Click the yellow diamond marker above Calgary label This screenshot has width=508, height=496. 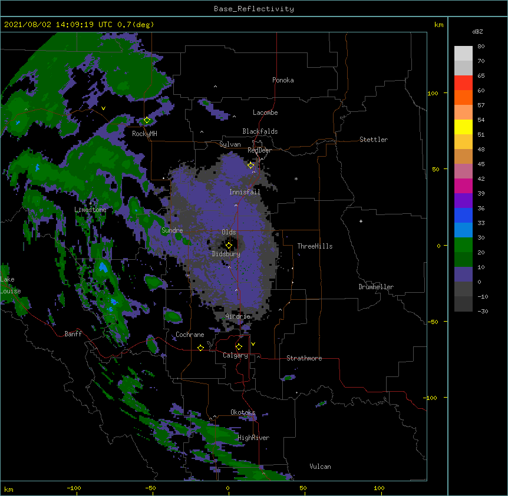pos(239,347)
